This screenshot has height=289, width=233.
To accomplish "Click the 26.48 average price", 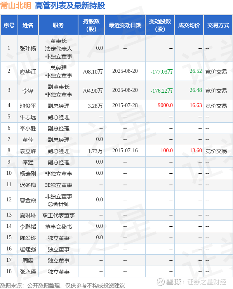I will (x=196, y=90).
